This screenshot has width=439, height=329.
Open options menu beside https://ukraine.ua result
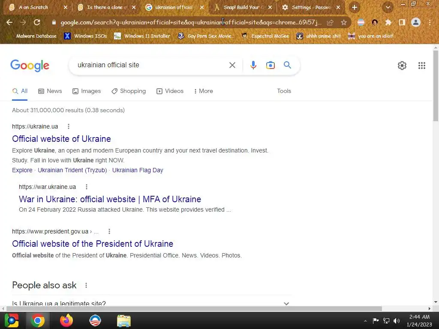pyautogui.click(x=68, y=126)
